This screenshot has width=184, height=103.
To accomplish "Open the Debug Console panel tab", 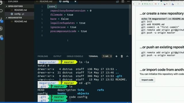I will pyautogui.click(x=75, y=56).
